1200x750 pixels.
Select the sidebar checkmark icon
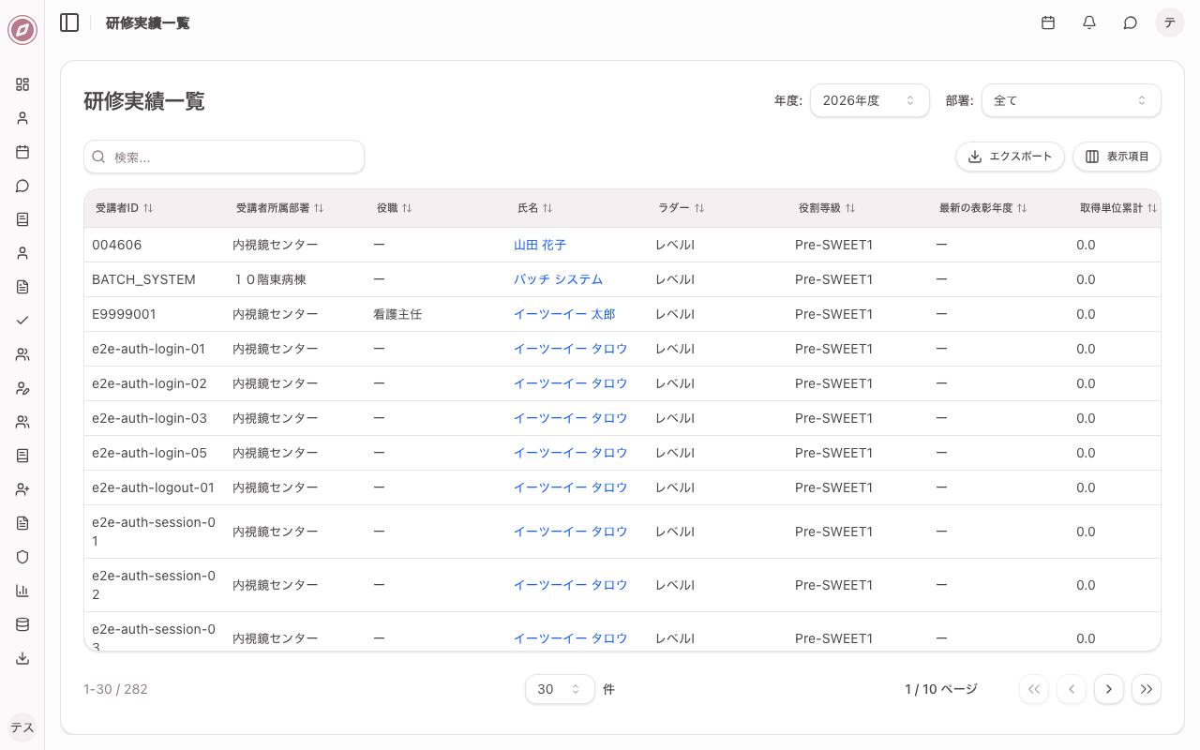click(x=22, y=321)
